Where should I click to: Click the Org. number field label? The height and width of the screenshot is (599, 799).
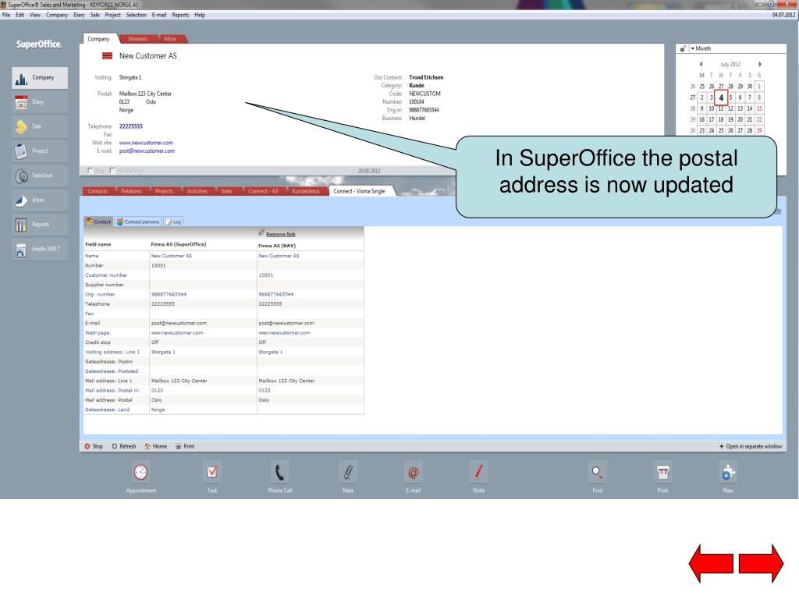pyautogui.click(x=100, y=294)
